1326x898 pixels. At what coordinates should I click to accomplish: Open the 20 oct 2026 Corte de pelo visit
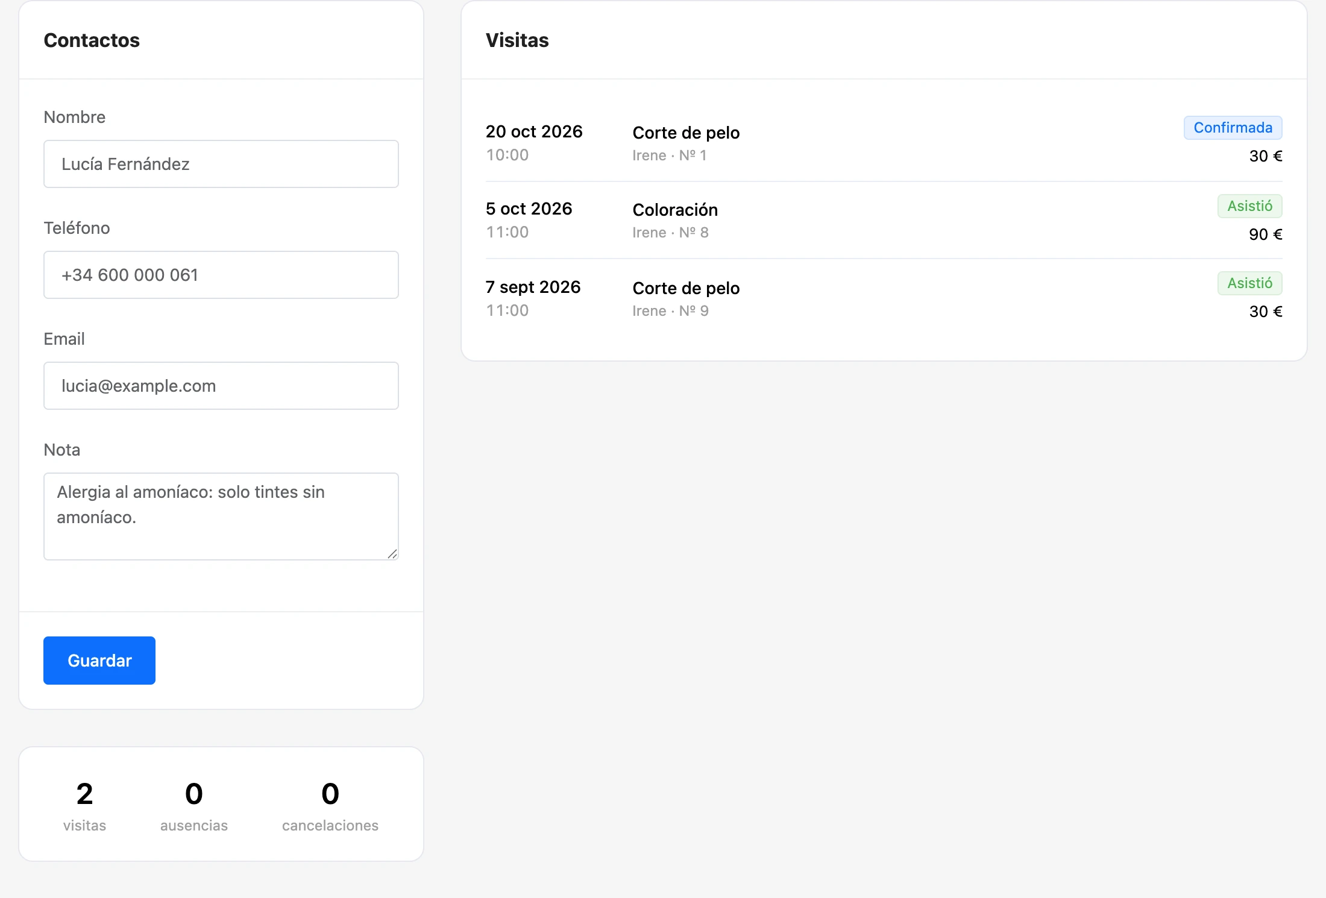(x=884, y=143)
